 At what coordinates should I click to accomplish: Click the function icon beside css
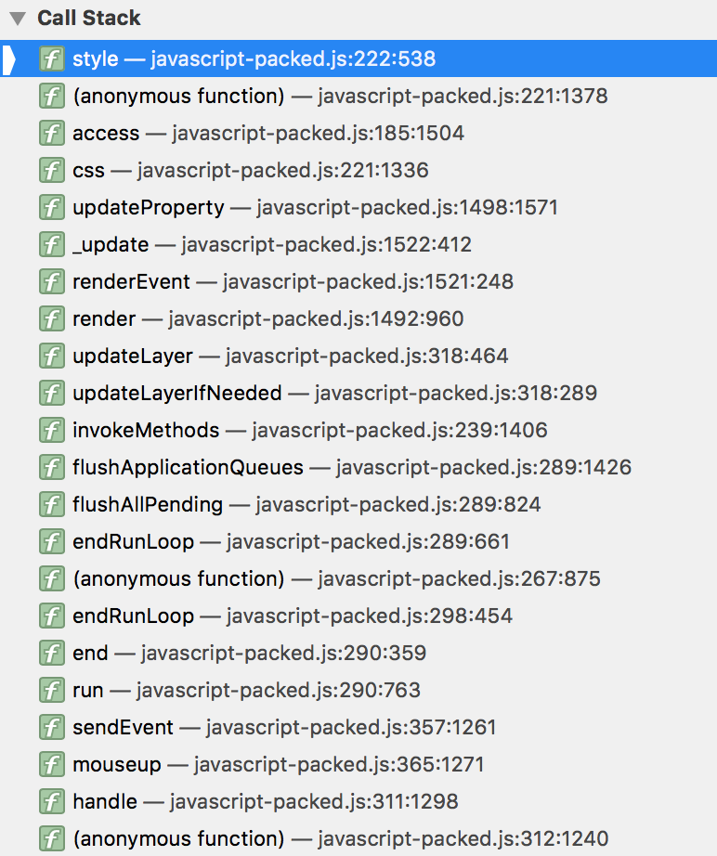[52, 171]
